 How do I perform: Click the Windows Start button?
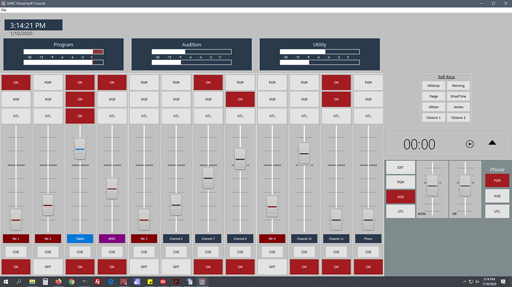[6, 282]
